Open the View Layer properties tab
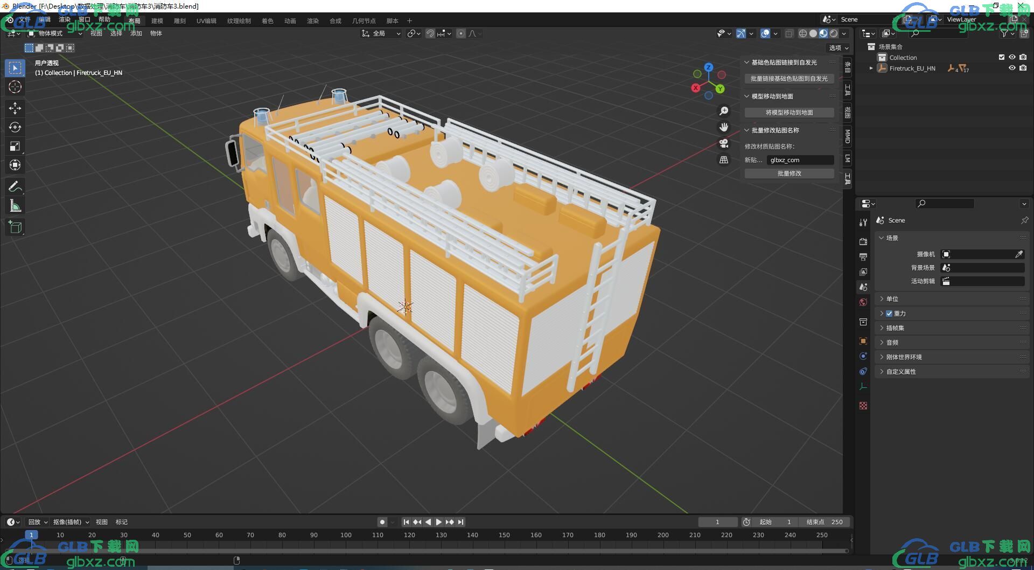The image size is (1034, 570). 863,272
